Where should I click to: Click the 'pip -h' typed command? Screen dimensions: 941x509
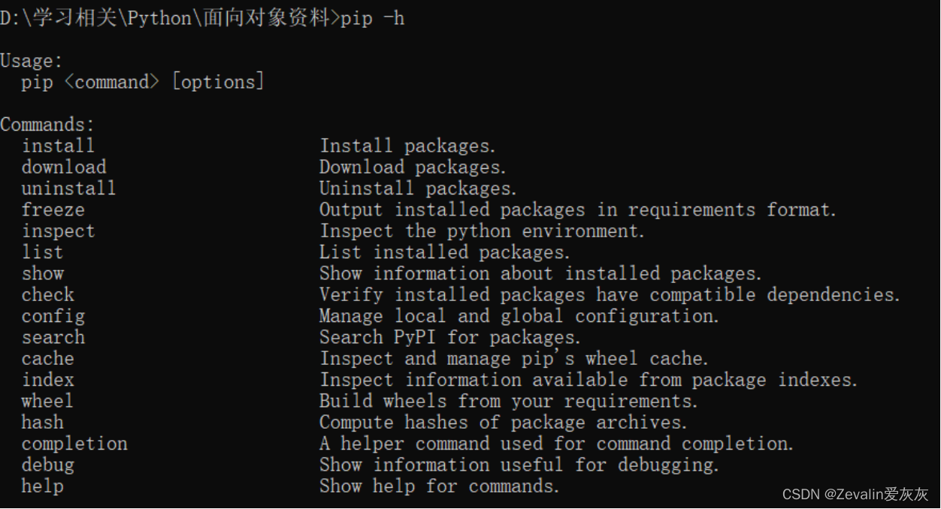372,18
